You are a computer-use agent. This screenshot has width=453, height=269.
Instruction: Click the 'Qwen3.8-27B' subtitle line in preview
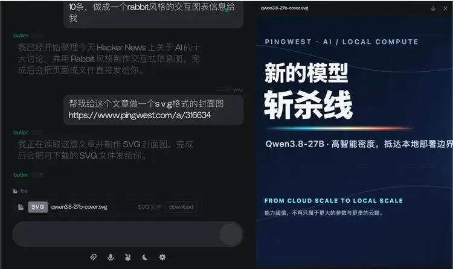(359, 144)
